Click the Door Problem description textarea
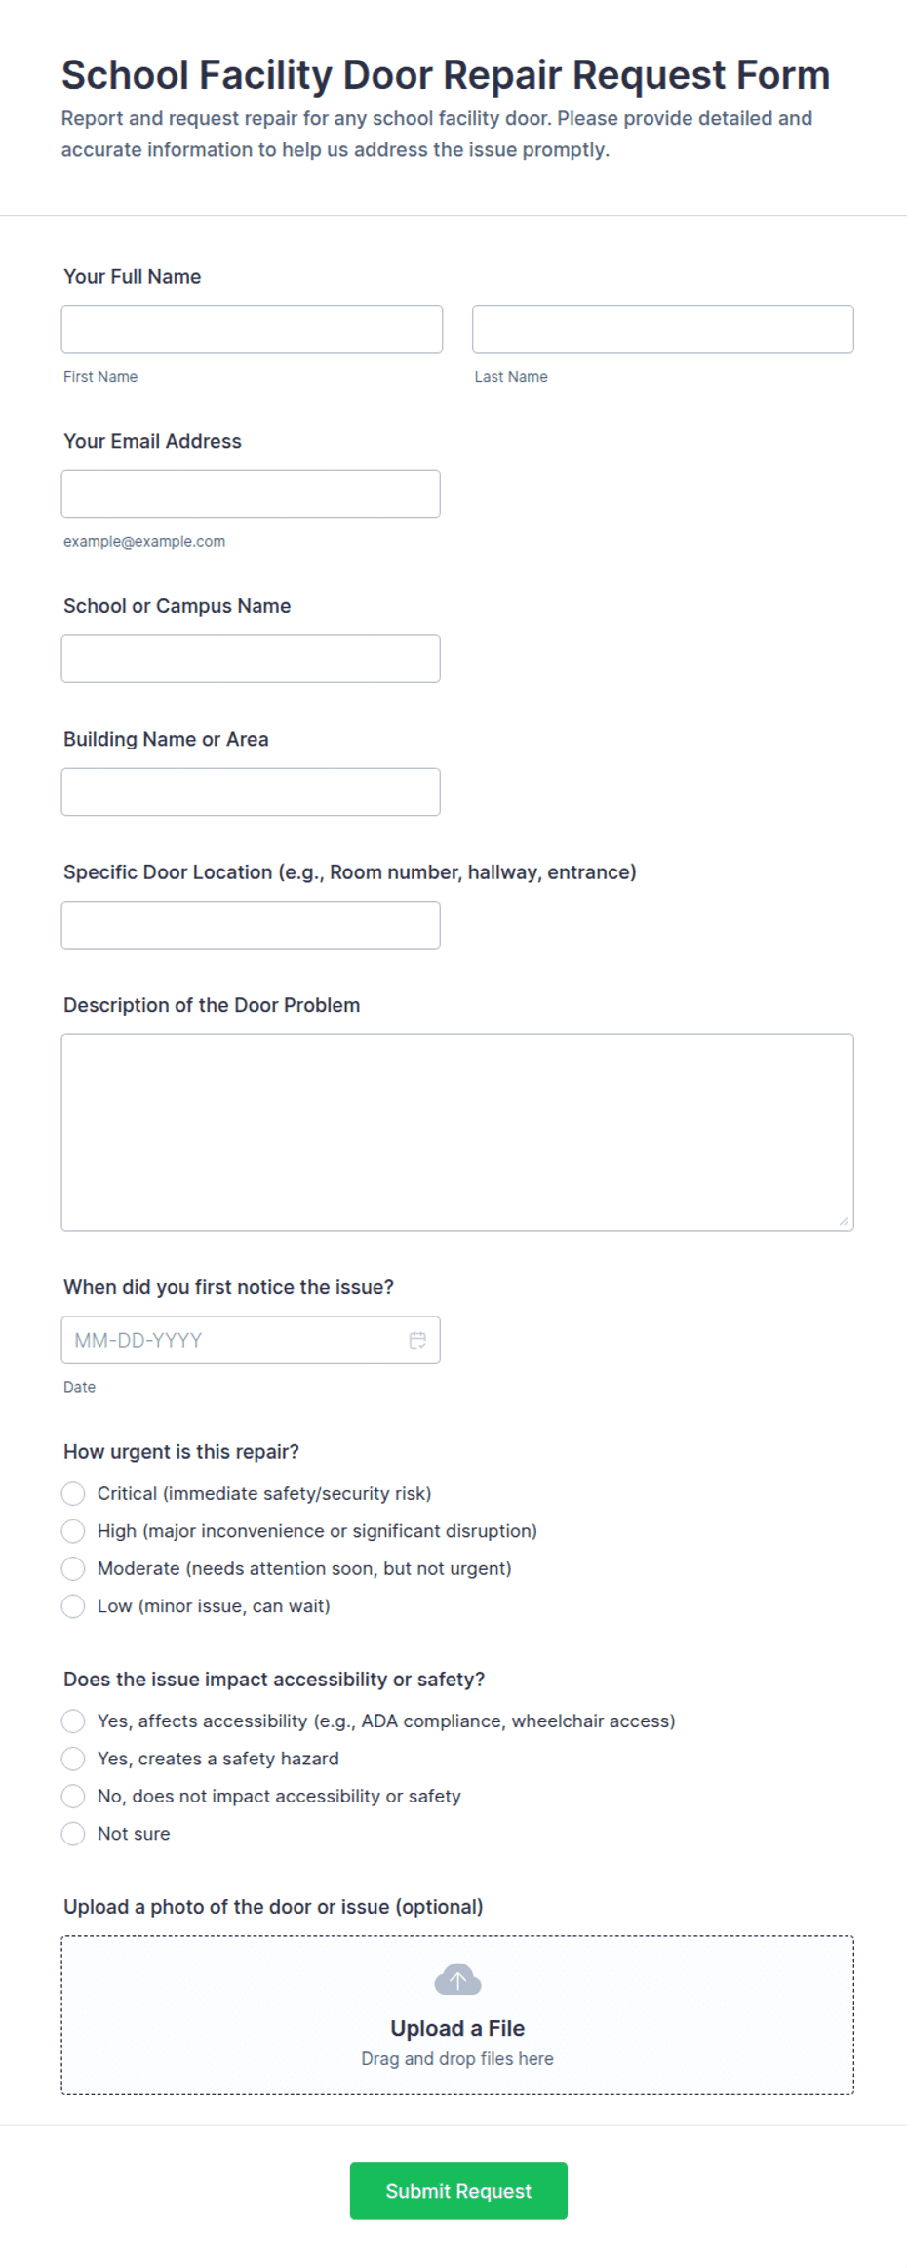The height and width of the screenshot is (2268, 907). click(x=457, y=1132)
